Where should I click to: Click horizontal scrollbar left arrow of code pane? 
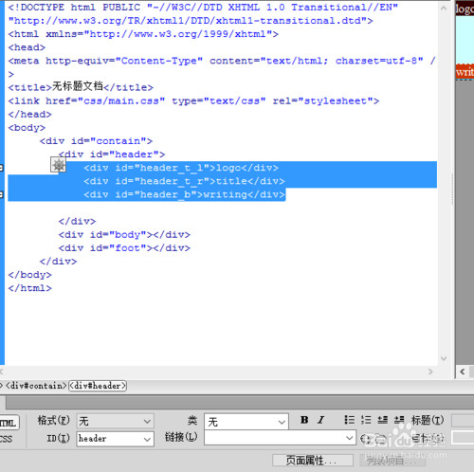click(2, 372)
